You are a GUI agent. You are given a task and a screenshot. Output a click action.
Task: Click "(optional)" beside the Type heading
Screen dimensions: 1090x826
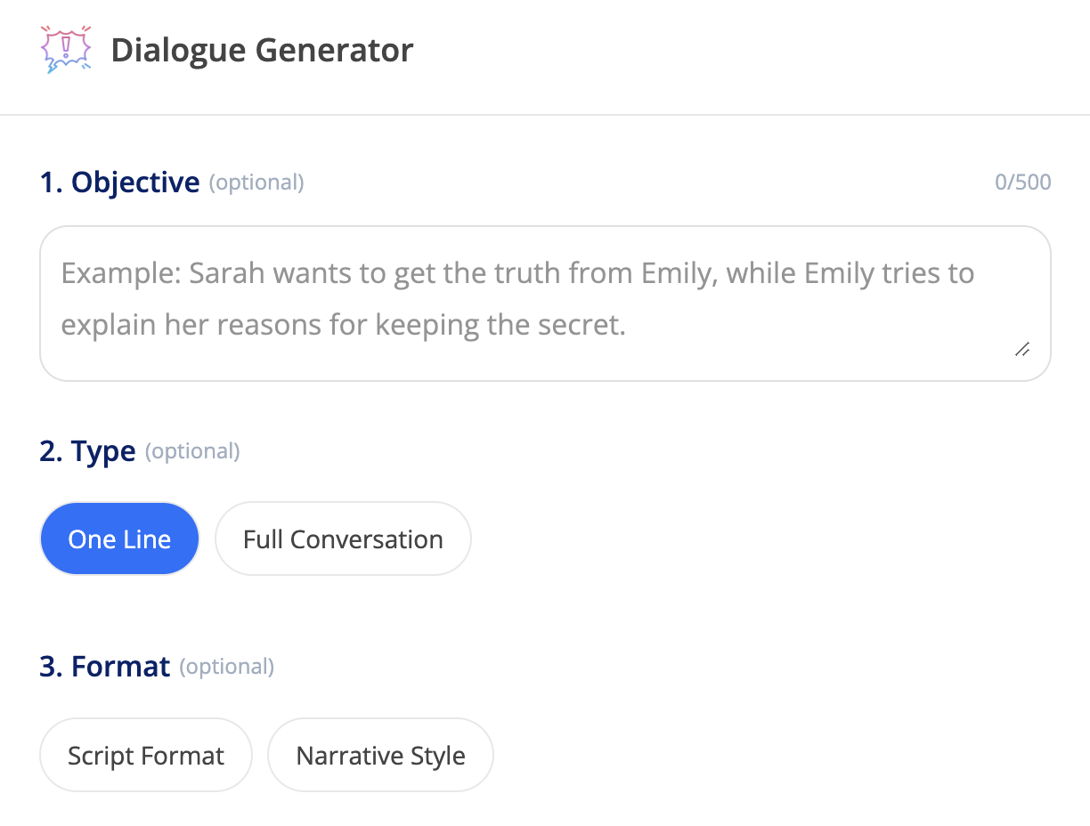tap(192, 451)
